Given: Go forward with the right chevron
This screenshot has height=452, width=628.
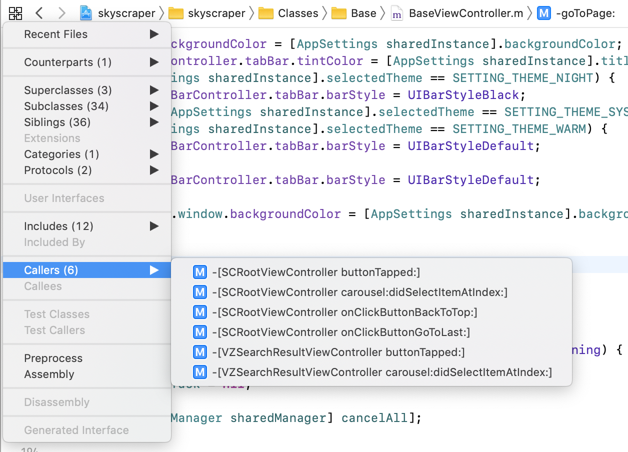Looking at the screenshot, I should point(61,13).
